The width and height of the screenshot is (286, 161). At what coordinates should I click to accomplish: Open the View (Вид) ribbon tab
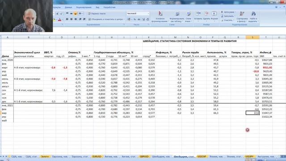(x=97, y=7)
